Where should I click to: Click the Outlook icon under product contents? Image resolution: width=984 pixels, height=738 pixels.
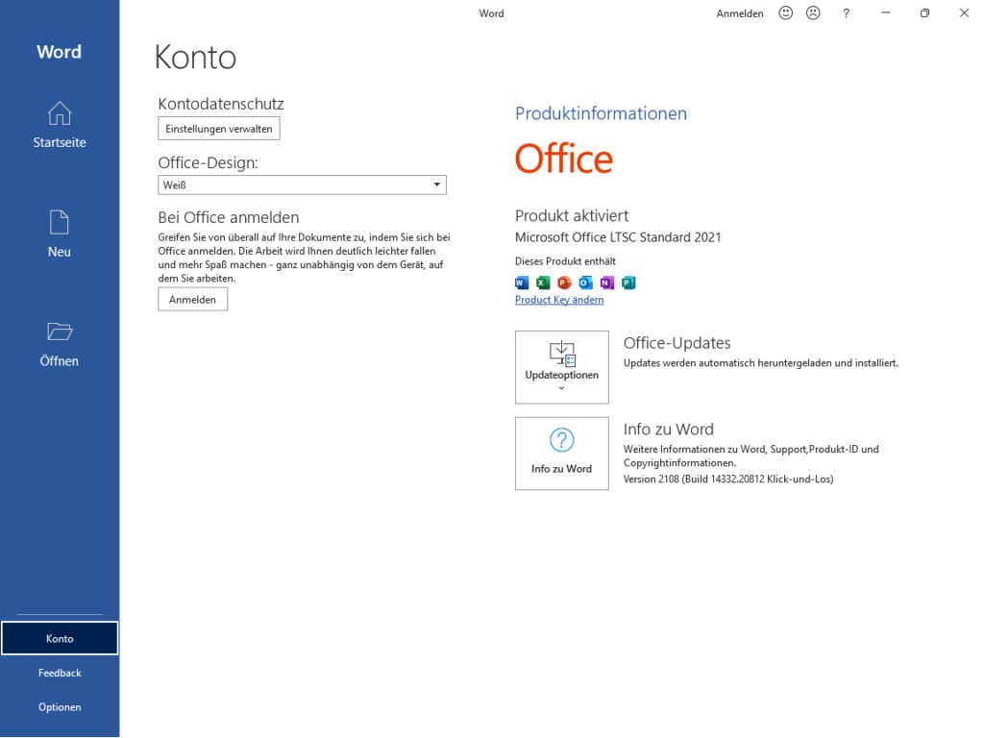[x=585, y=283]
